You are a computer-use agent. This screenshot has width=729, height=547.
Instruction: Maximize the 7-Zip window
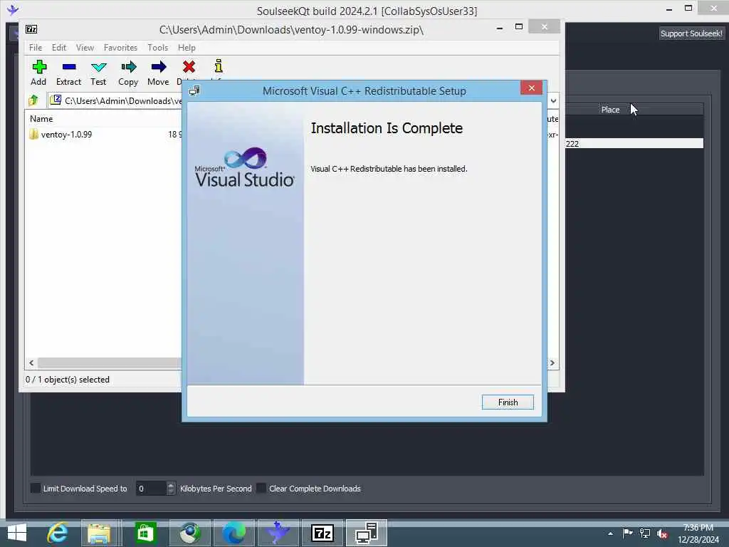(519, 27)
